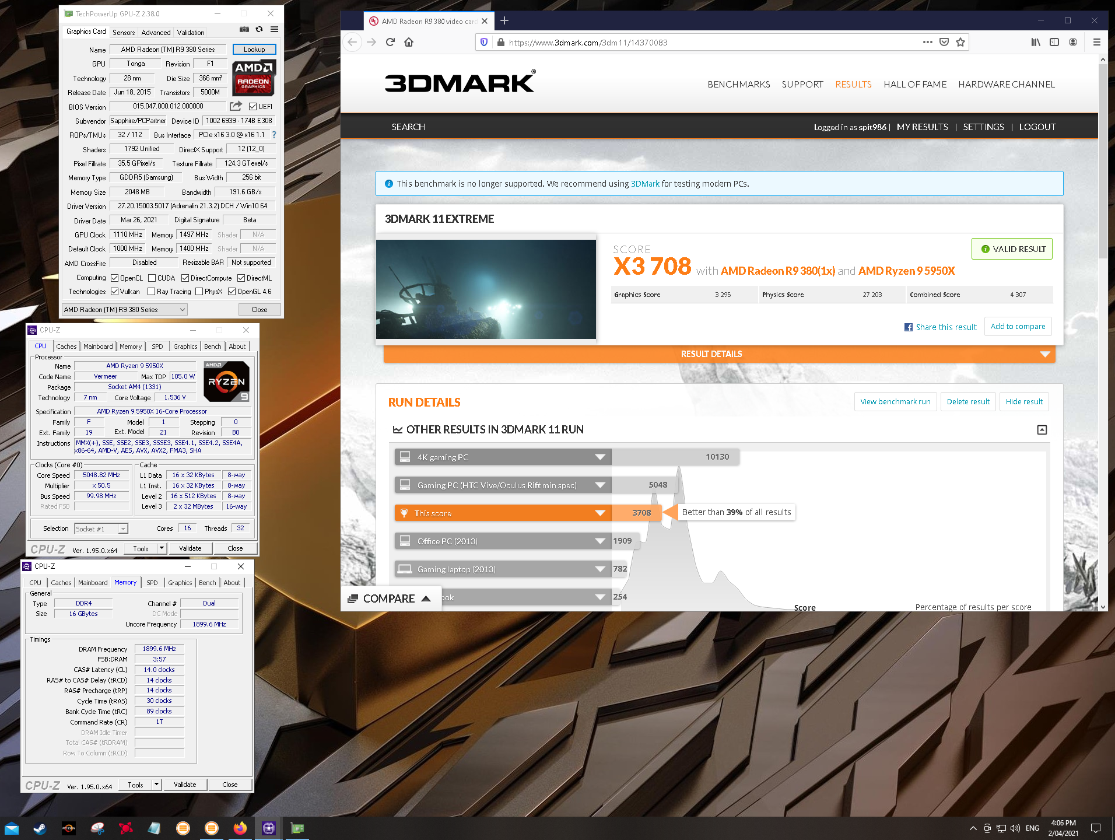The image size is (1115, 840).
Task: Click the Share this result link
Action: 940,327
